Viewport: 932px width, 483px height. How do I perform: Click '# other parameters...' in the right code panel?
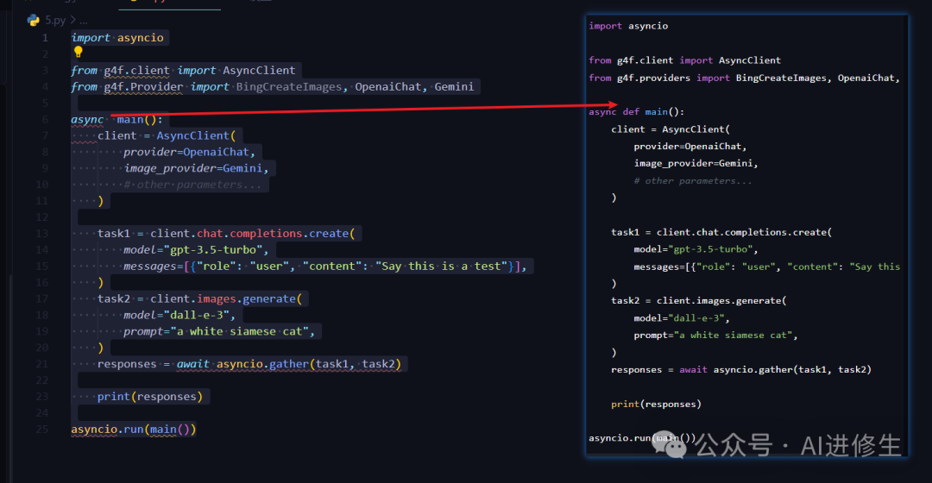(x=692, y=180)
